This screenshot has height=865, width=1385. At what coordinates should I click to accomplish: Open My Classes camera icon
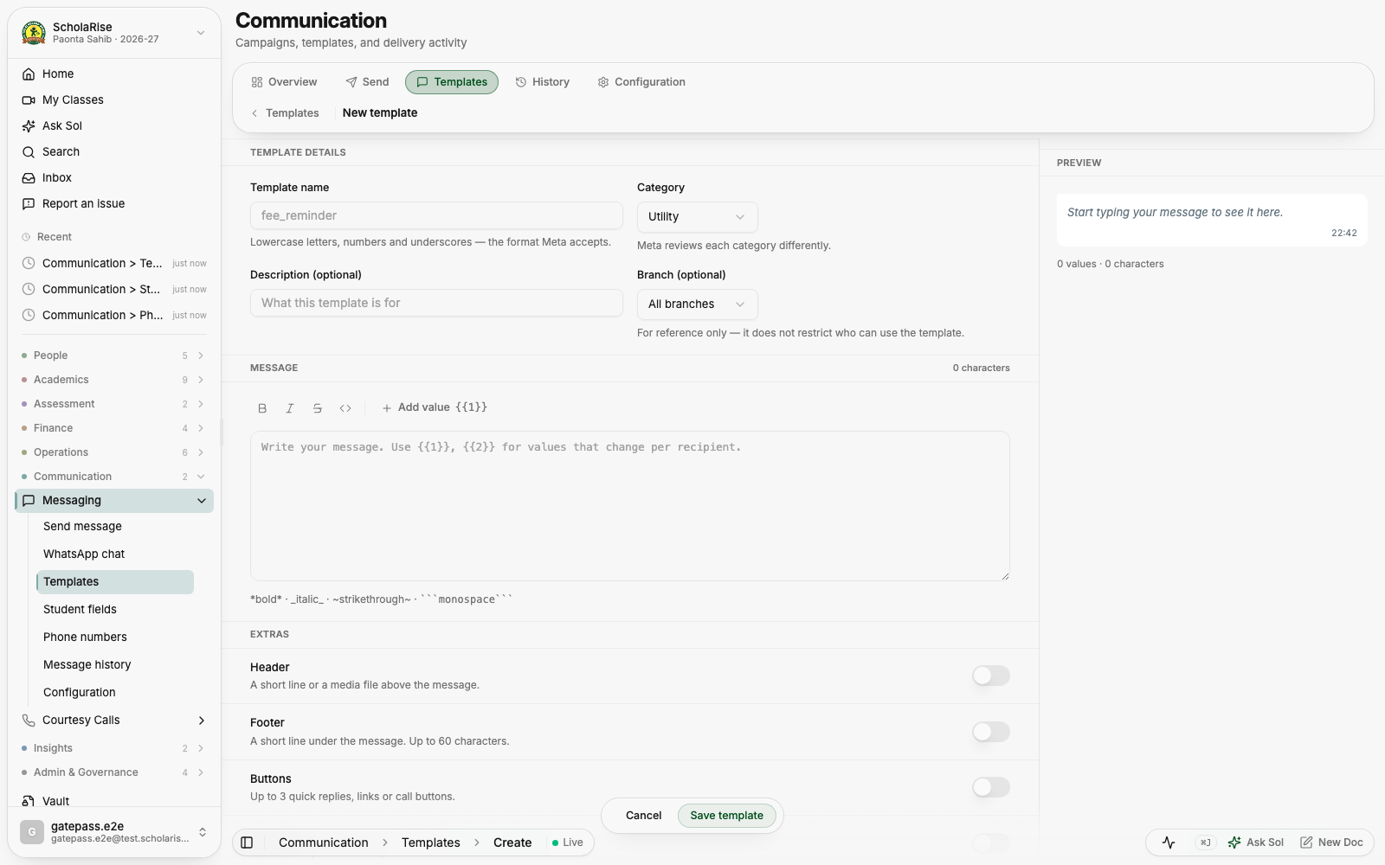(29, 99)
